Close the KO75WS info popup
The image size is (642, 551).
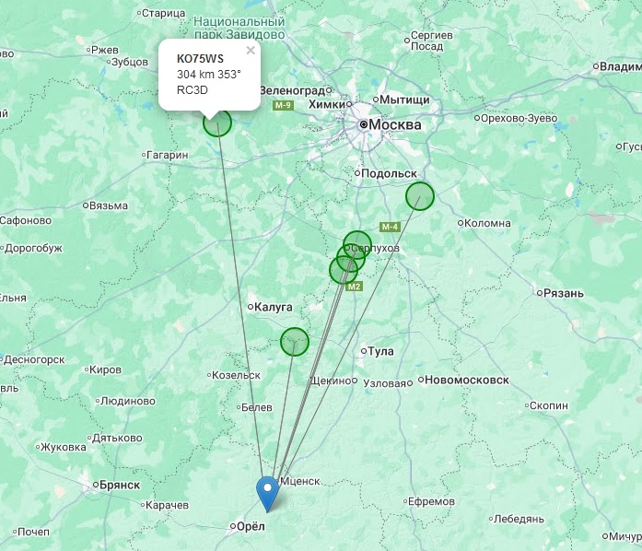point(251,51)
